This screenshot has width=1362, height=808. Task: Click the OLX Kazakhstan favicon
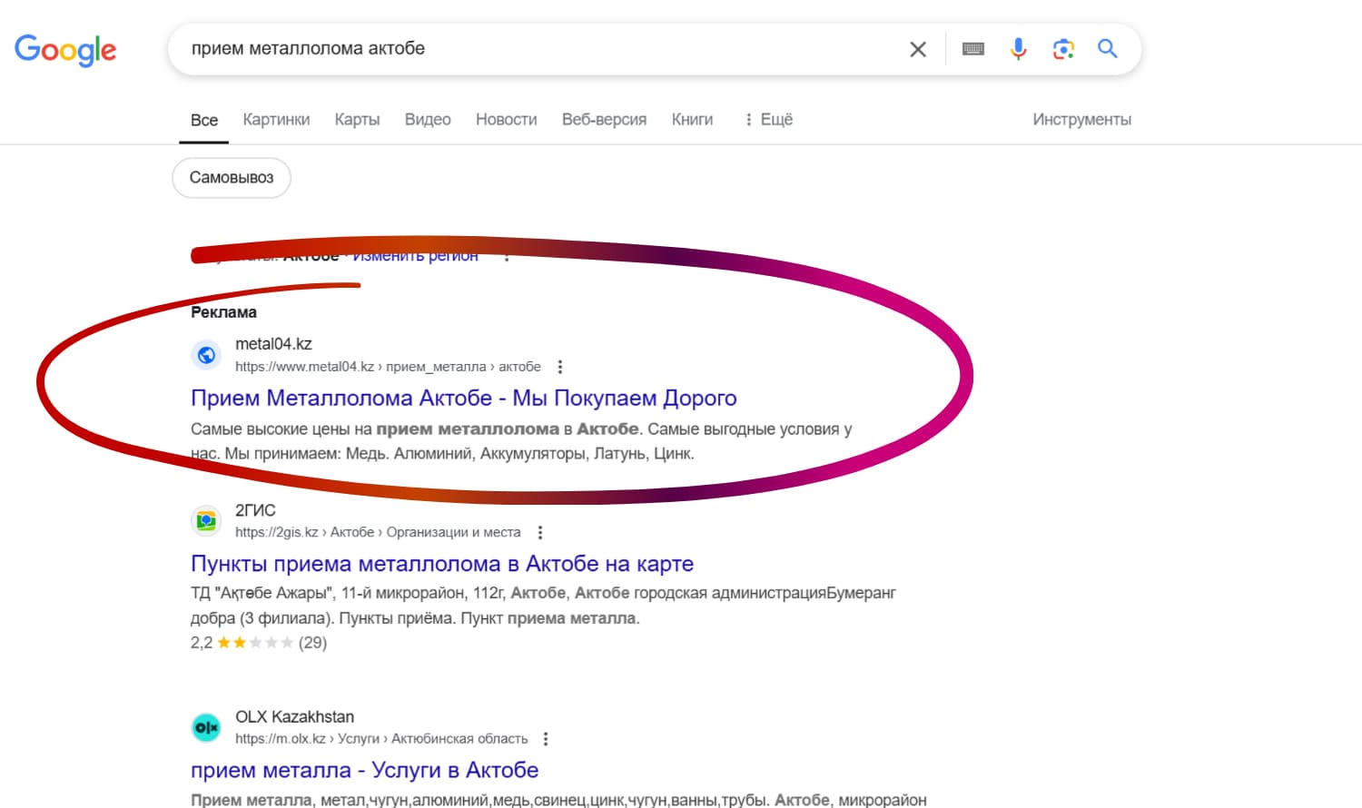coord(206,727)
